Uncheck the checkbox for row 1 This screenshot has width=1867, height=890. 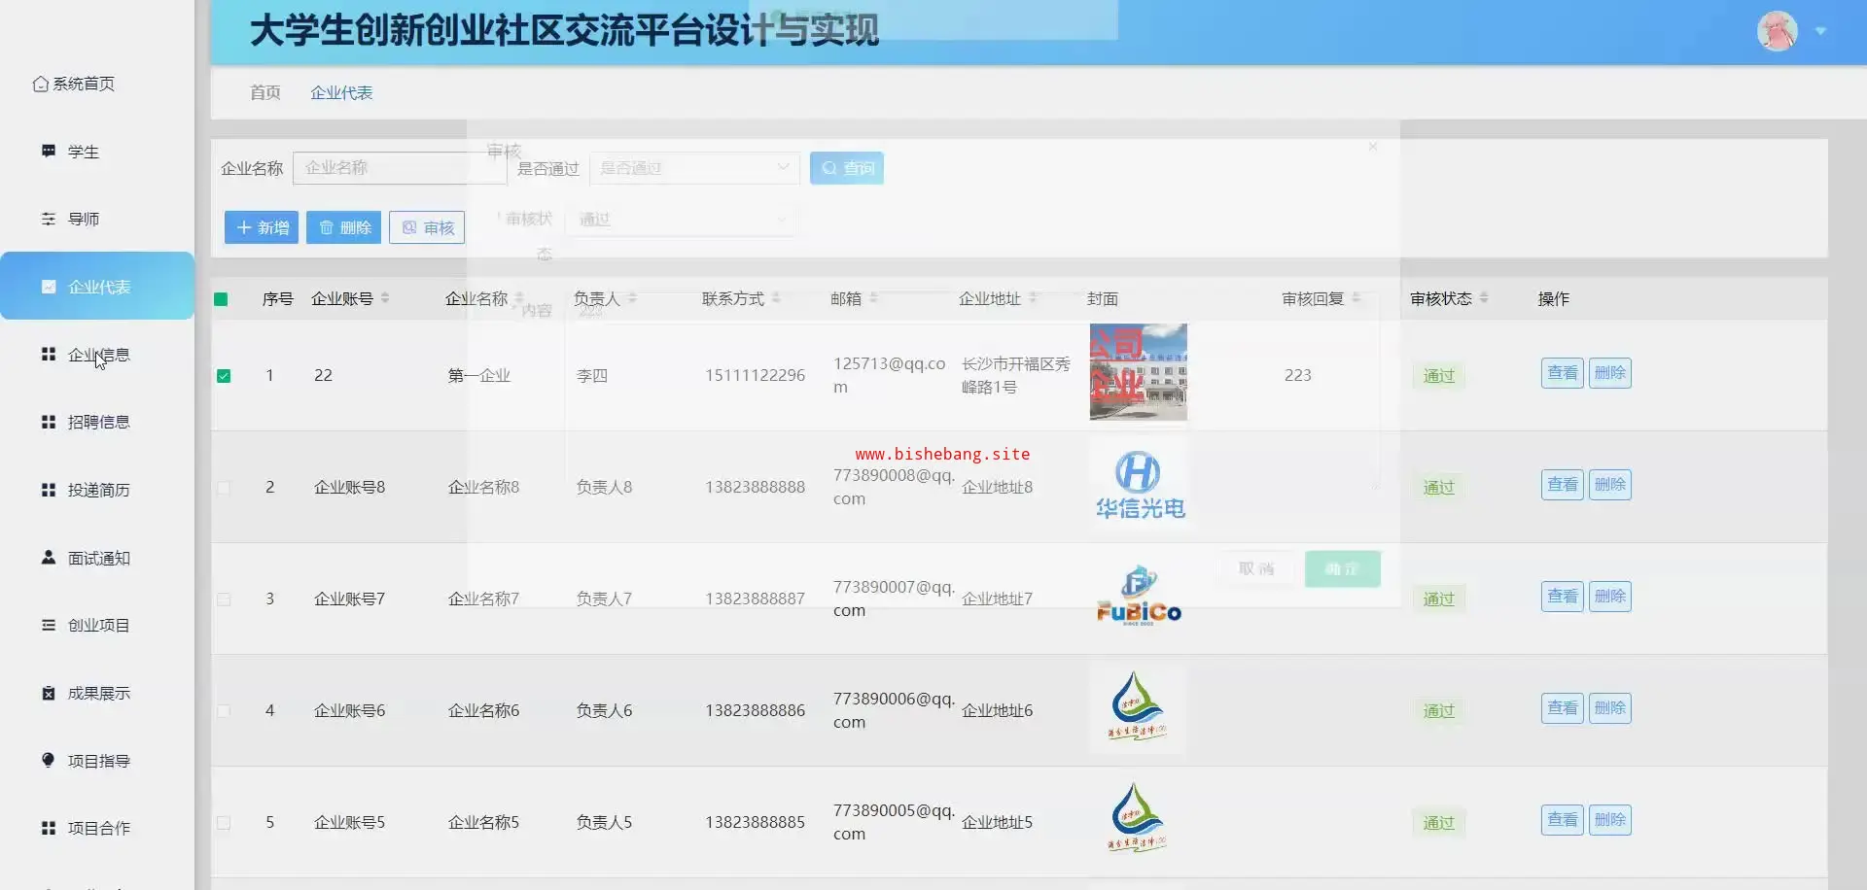(x=224, y=376)
